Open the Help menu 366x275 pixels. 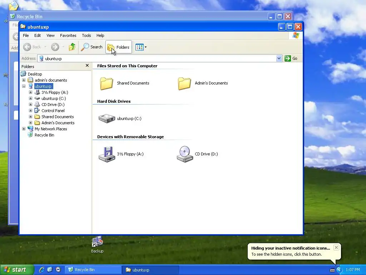(x=100, y=35)
